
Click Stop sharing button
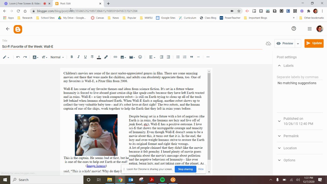pyautogui.click(x=185, y=169)
